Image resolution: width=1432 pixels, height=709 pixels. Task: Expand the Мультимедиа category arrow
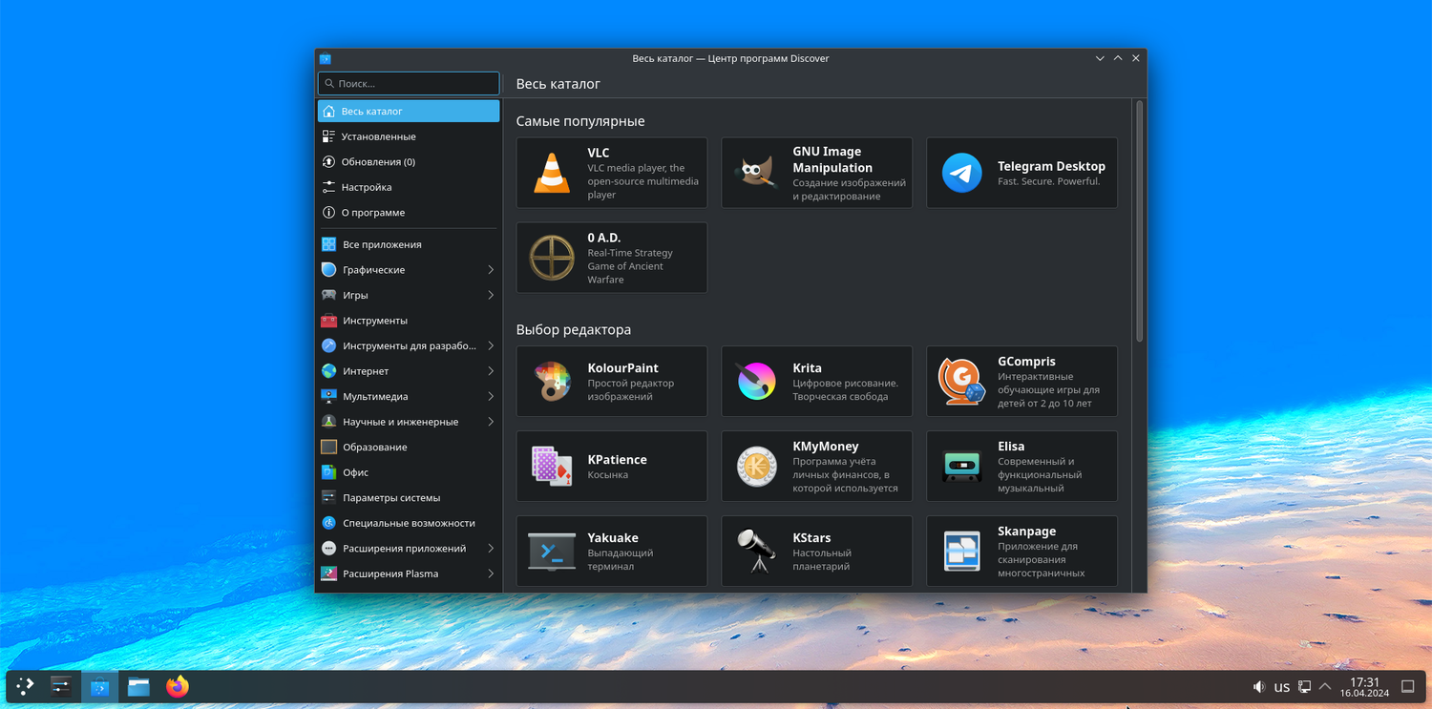tap(491, 396)
